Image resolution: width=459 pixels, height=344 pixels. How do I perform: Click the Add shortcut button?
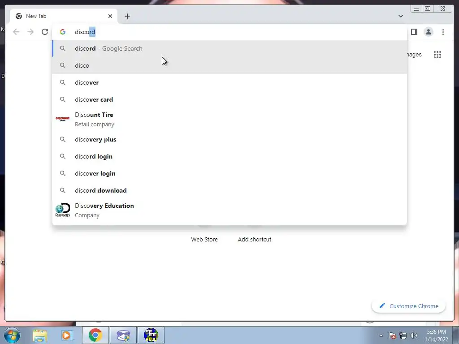click(255, 239)
